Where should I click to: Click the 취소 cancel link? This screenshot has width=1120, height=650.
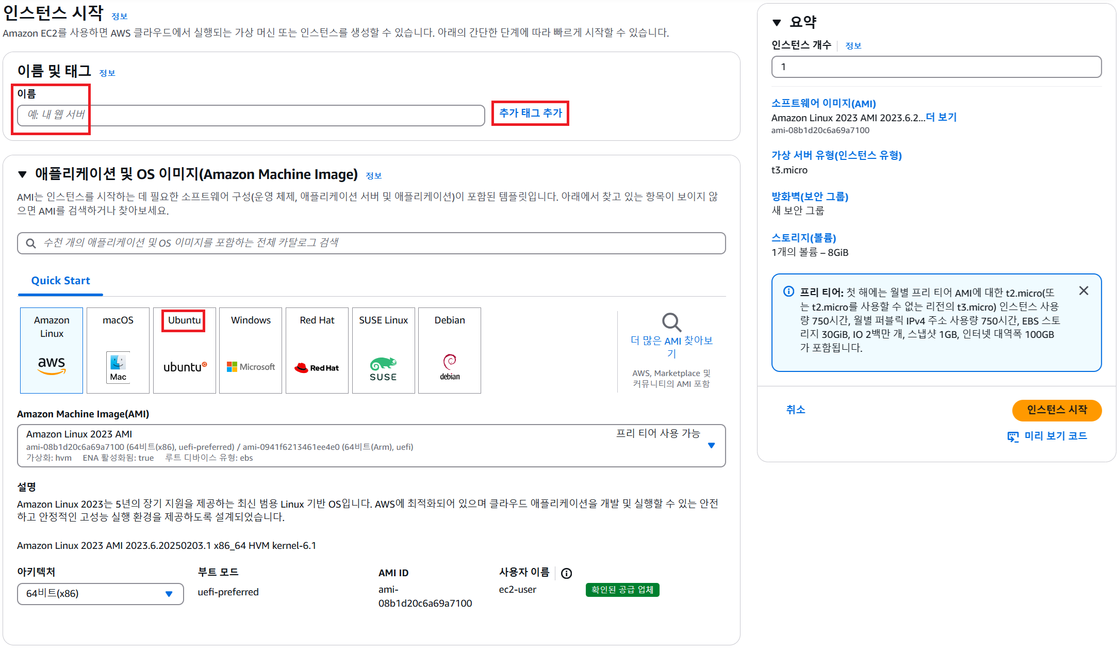pyautogui.click(x=795, y=410)
